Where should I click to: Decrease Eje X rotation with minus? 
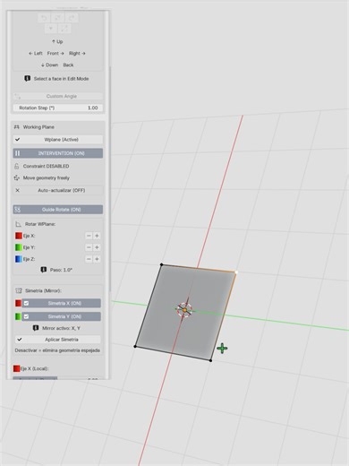[89, 236]
